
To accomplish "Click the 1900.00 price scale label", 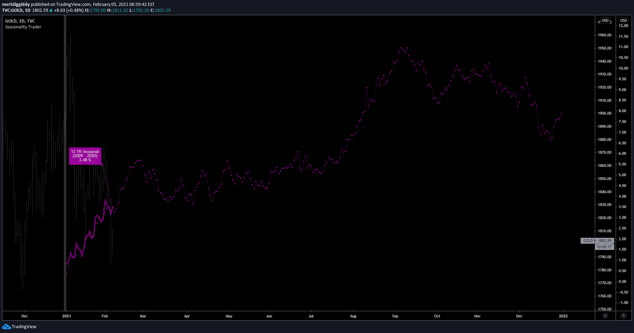I will pyautogui.click(x=605, y=113).
